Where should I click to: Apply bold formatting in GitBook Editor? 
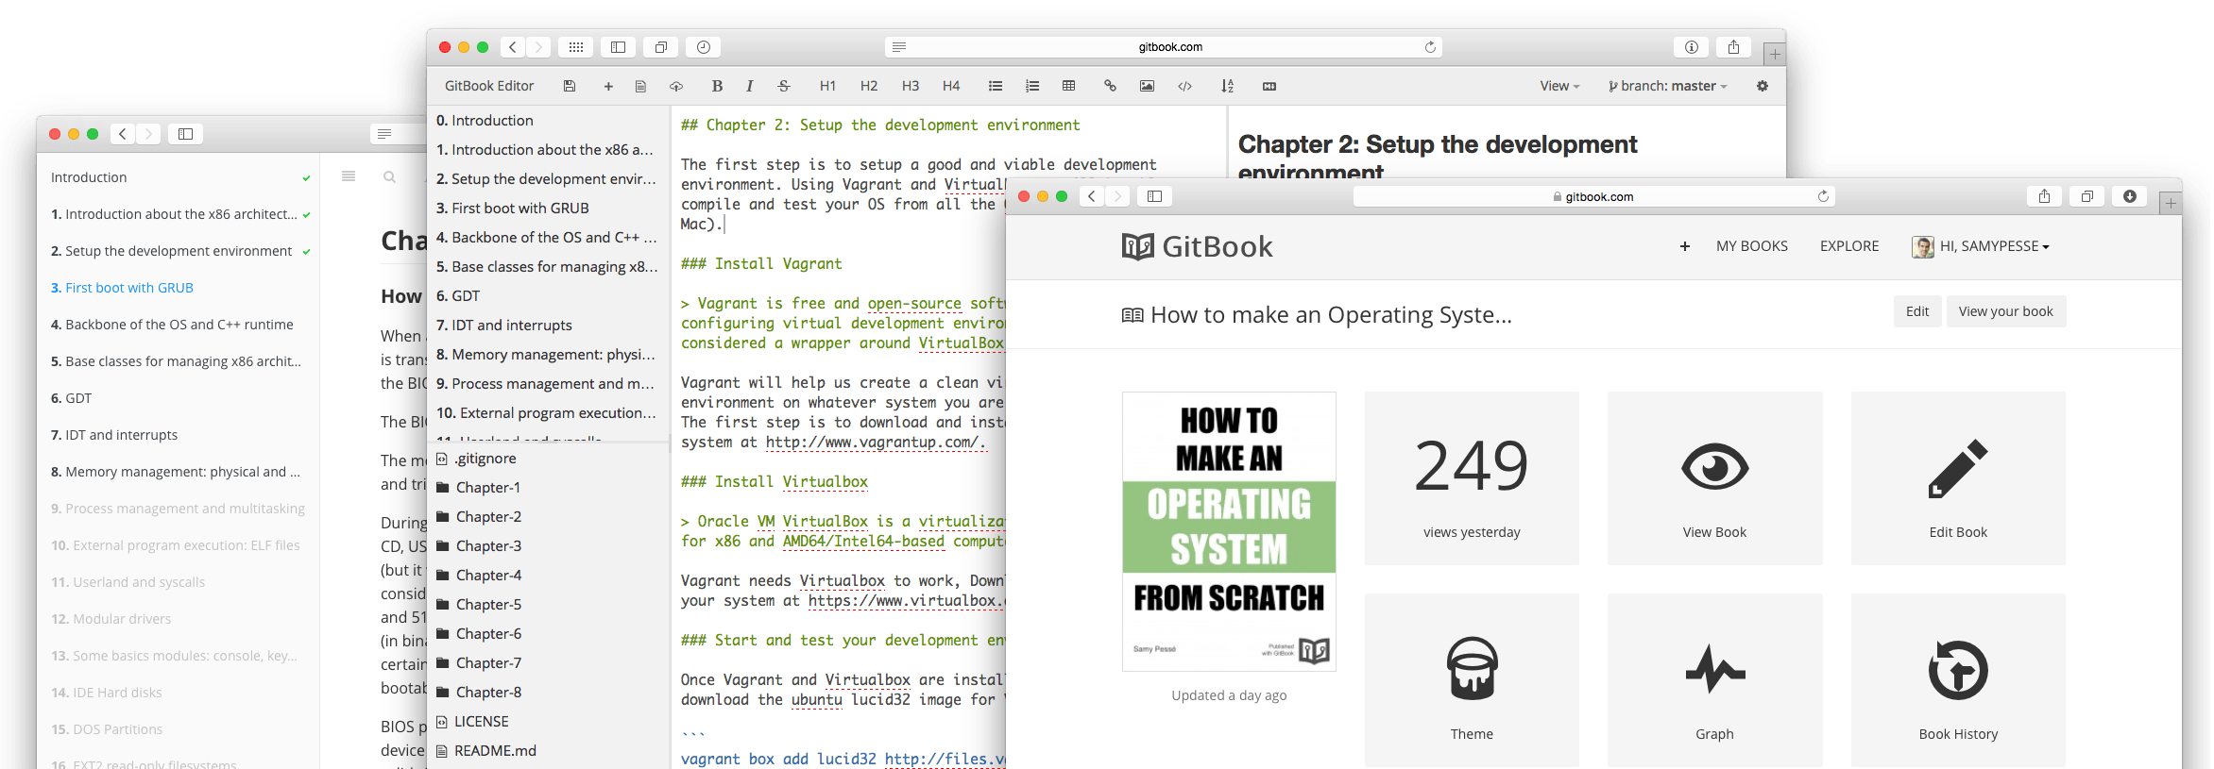pos(717,86)
